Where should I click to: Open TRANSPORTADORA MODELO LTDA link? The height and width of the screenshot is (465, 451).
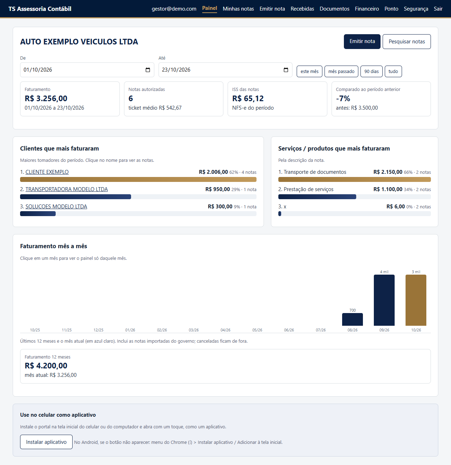coord(67,189)
